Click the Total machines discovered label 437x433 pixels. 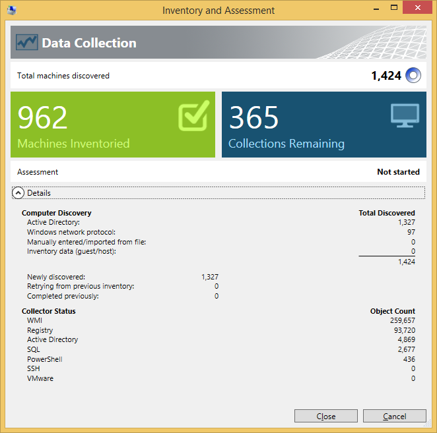(x=63, y=76)
